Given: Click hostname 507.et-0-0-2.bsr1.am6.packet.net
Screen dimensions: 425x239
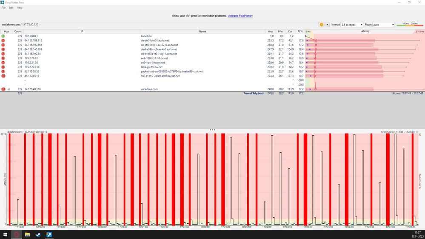Looking at the screenshot, I should 160,76.
